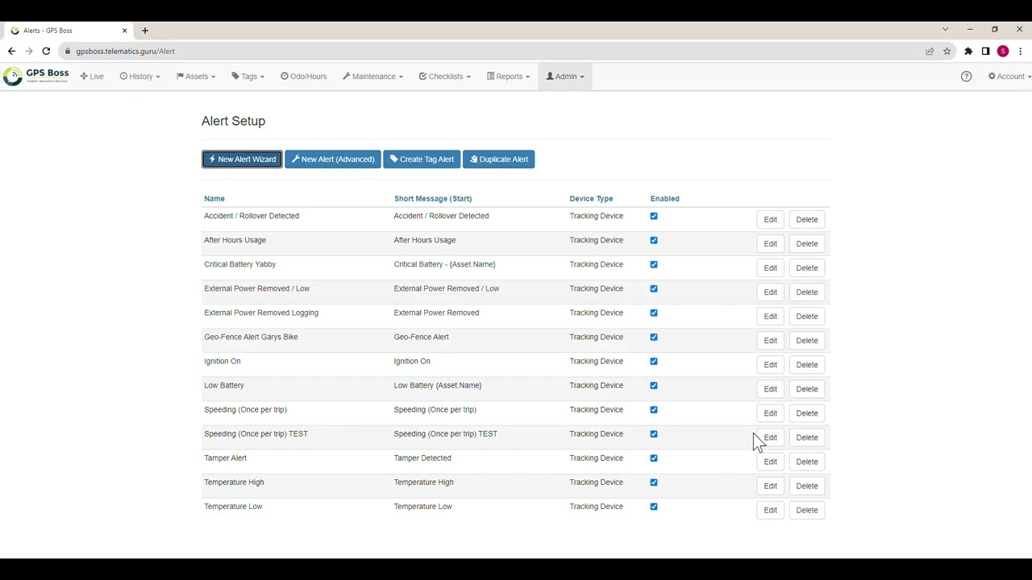1032x580 pixels.
Task: Delete the Accident / Rollover Detected alert
Action: pos(807,220)
